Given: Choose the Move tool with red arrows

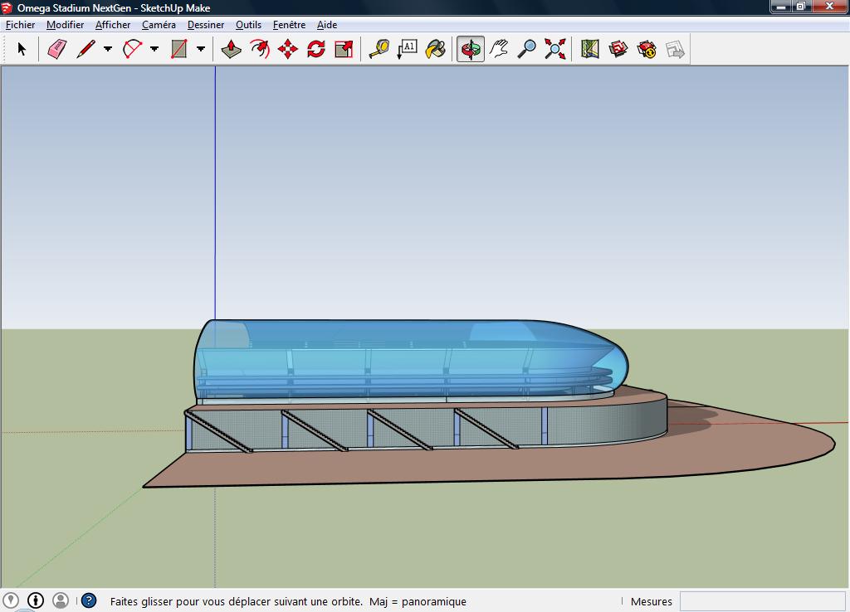Looking at the screenshot, I should (288, 50).
